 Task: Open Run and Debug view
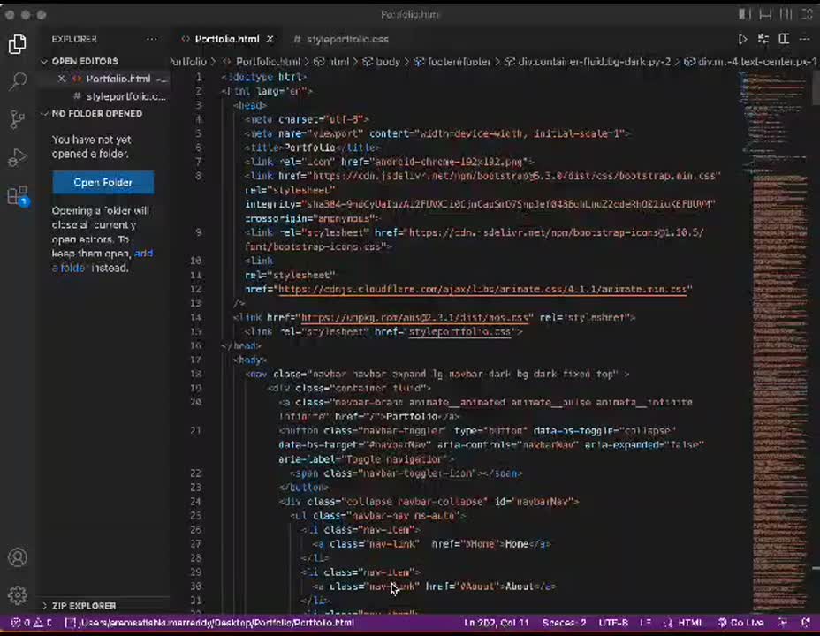[18, 158]
